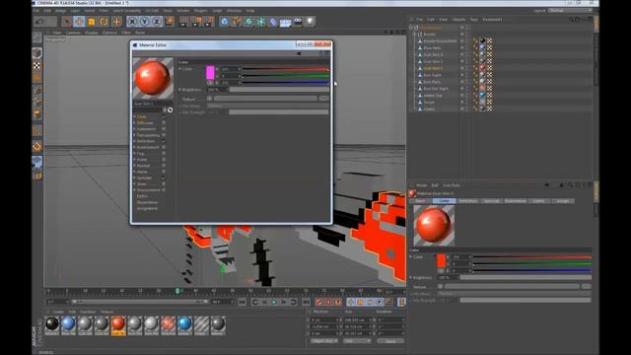The height and width of the screenshot is (355, 631).
Task: Toggle Z axis lock
Action: (x=157, y=22)
